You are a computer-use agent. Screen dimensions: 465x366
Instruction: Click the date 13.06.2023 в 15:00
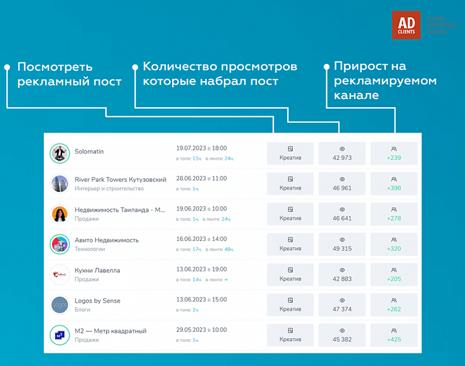[x=201, y=299]
